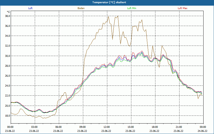Click the 09:00 time axis label
The image size is (214, 134).
[x=82, y=127]
